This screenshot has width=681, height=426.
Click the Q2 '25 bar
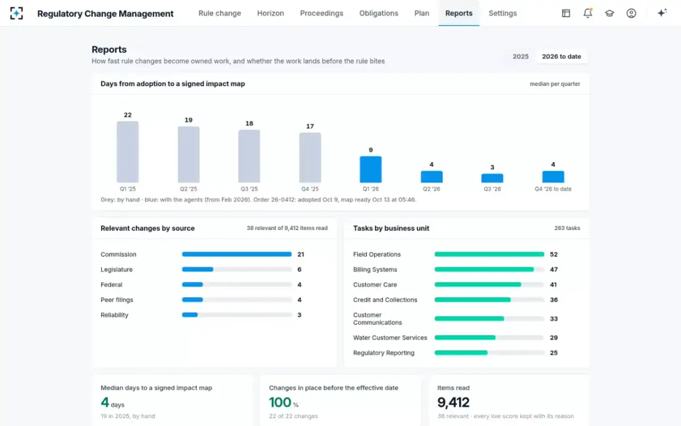(x=188, y=154)
